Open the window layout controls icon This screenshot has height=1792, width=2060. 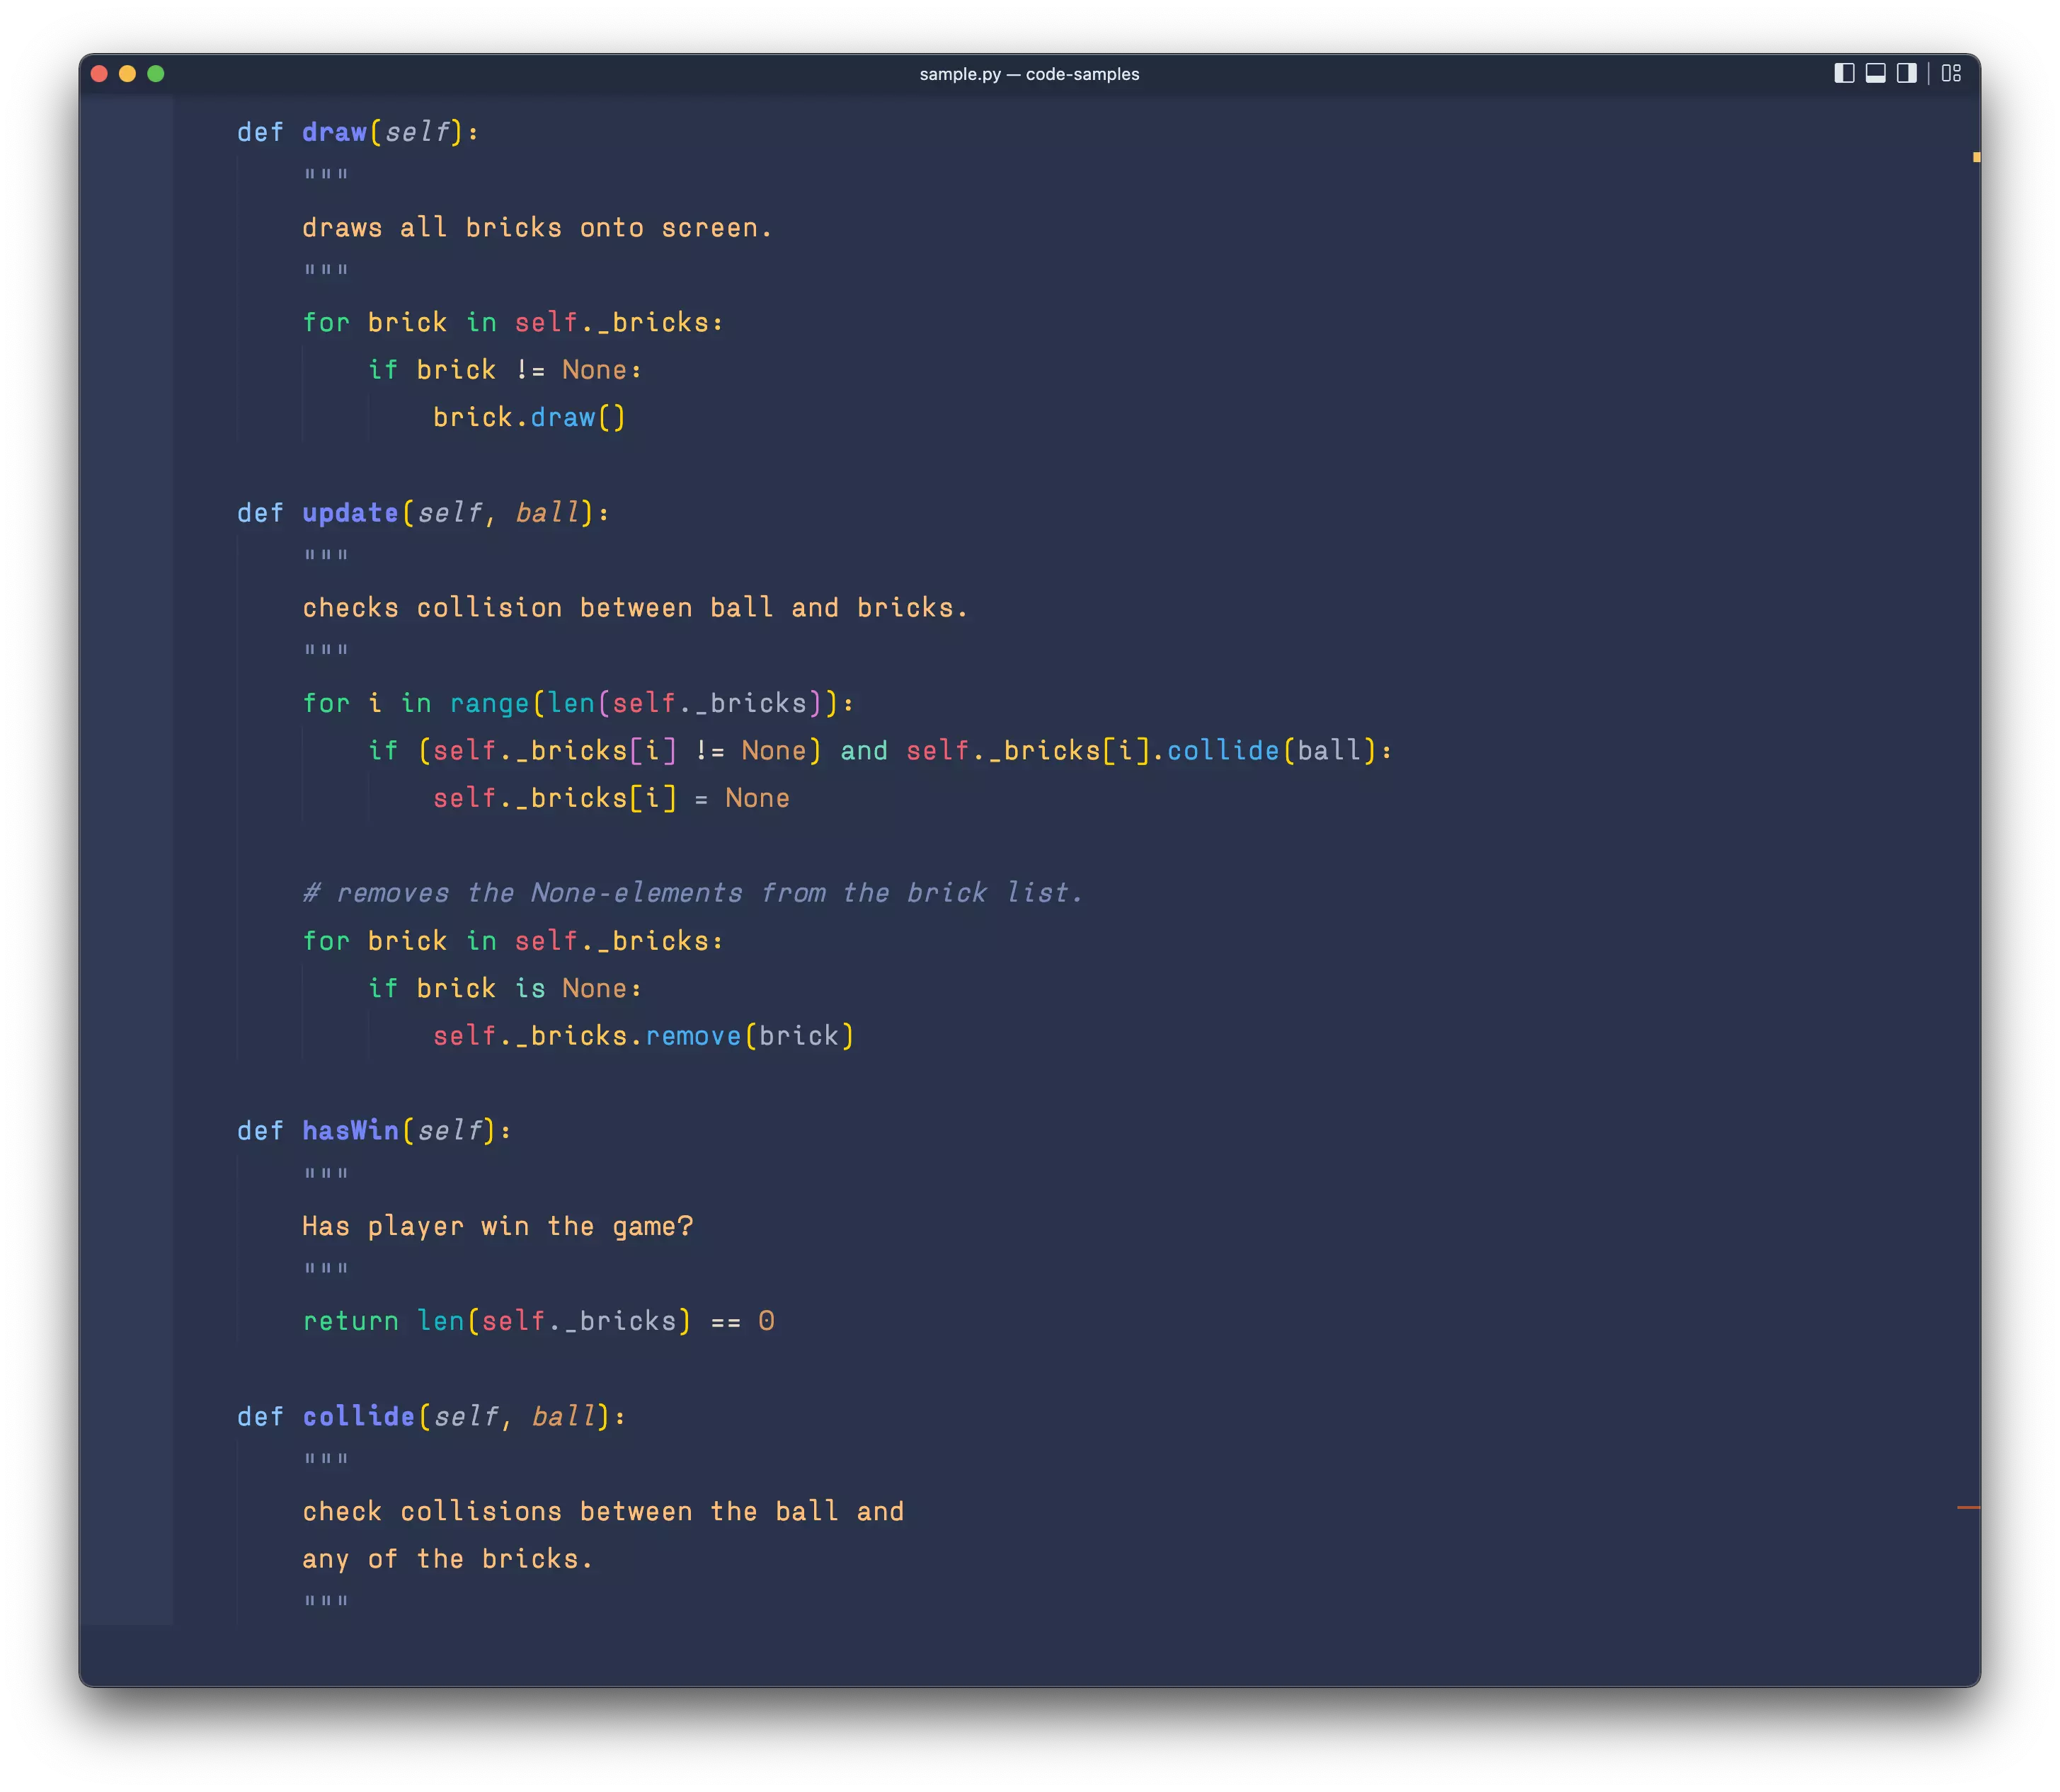(x=1950, y=73)
